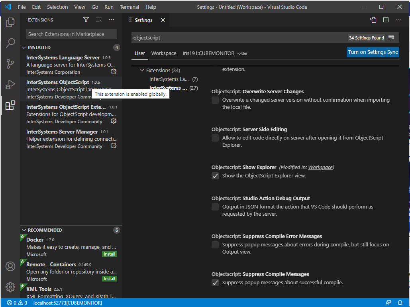The width and height of the screenshot is (410, 307).
Task: Clear the settings search input
Action: pos(391,37)
